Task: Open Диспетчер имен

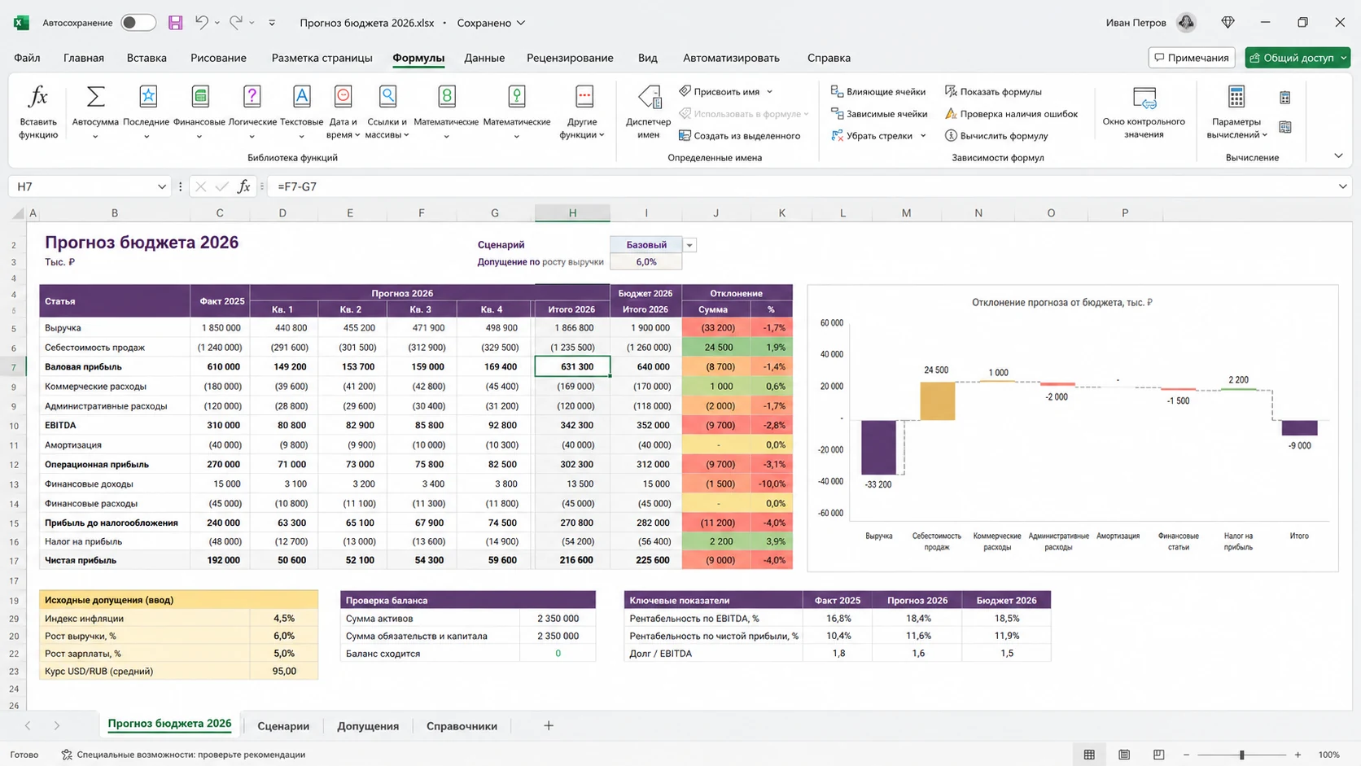Action: 649,112
